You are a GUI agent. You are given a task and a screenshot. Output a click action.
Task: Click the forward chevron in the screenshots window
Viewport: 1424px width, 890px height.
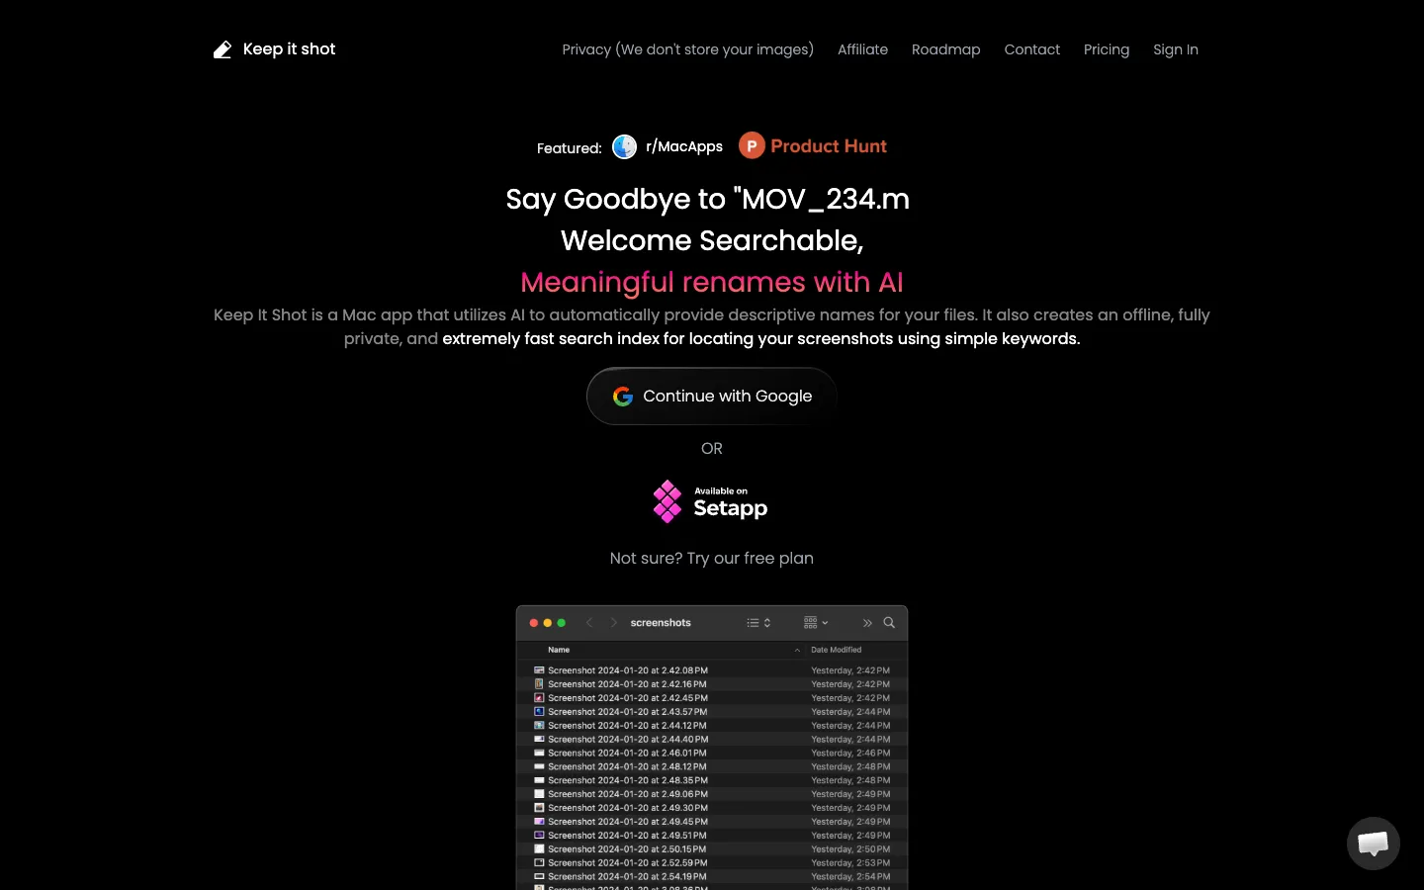(x=614, y=623)
